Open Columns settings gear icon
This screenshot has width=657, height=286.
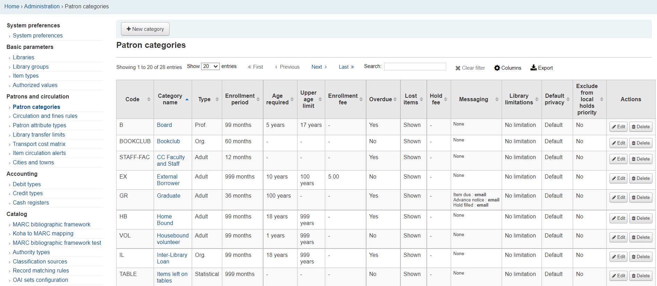pyautogui.click(x=497, y=68)
